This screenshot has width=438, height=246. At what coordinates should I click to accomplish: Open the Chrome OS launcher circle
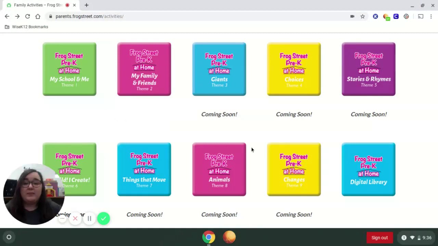[x=9, y=237]
